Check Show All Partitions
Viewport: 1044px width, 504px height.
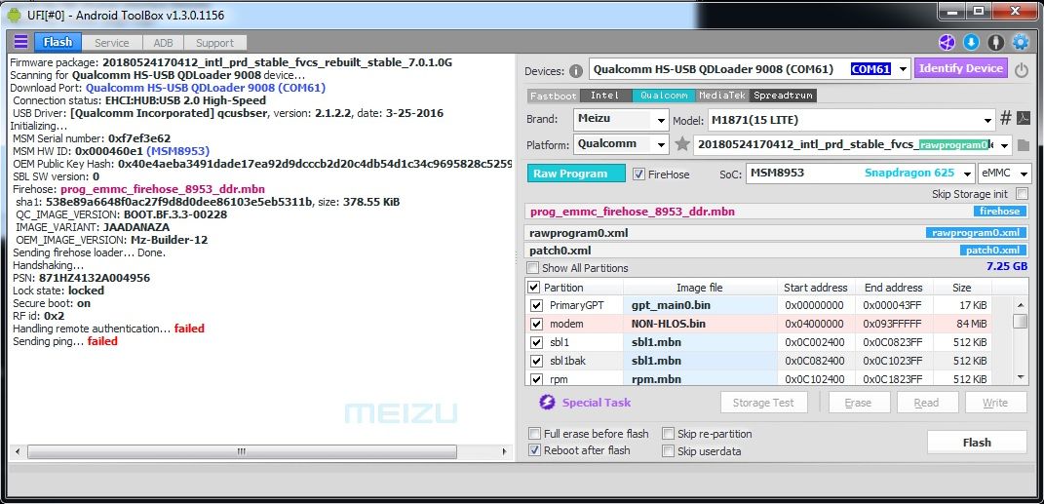(x=533, y=268)
